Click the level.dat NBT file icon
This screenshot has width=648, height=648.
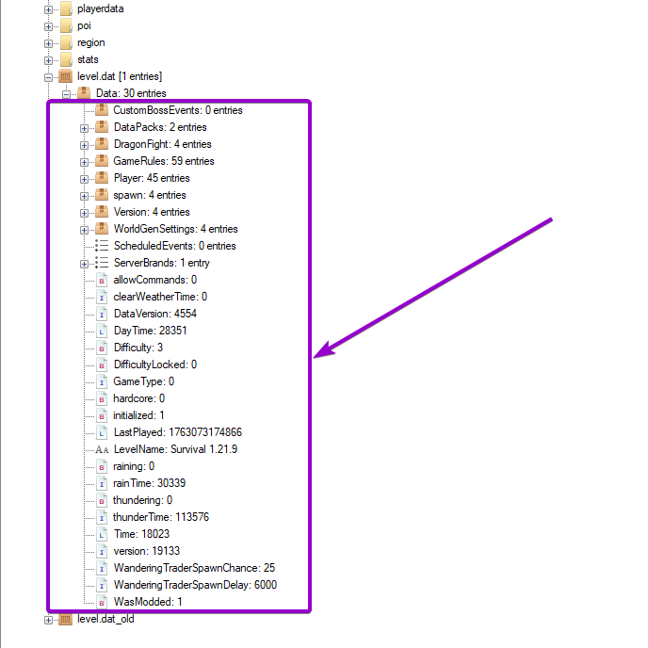tap(66, 76)
